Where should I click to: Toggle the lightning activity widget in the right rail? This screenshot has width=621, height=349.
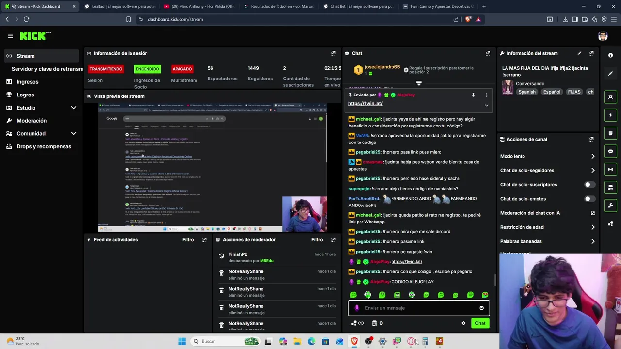(x=610, y=115)
